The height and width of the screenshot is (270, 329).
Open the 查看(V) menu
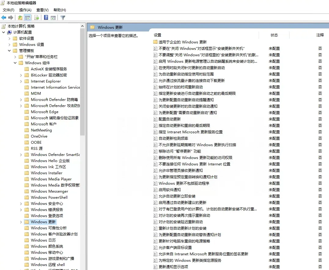42,10
